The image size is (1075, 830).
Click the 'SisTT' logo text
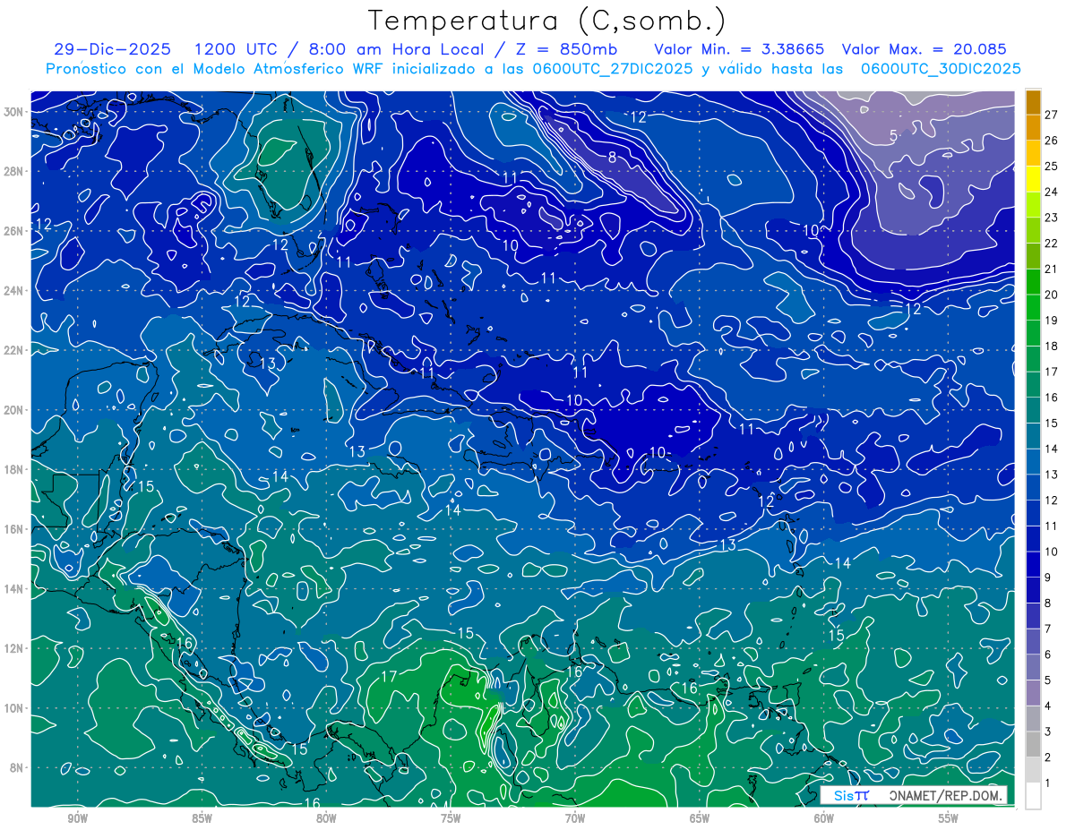pyautogui.click(x=851, y=795)
